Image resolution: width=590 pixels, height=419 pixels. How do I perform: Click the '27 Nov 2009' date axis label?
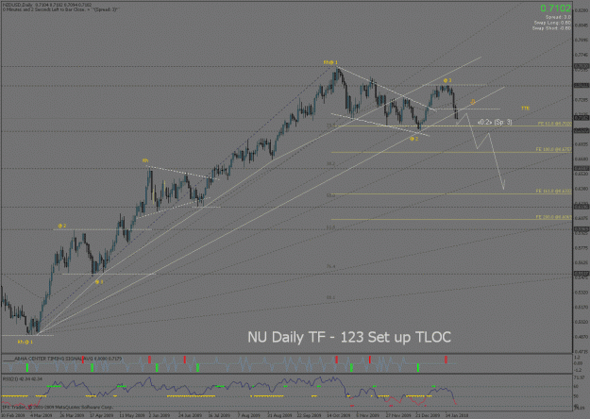(399, 415)
